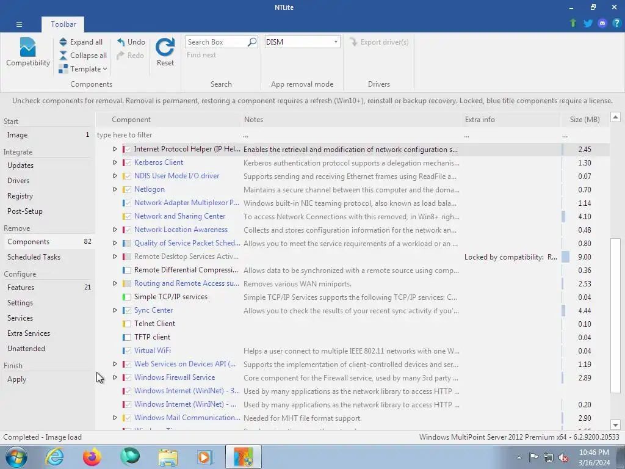Viewport: 625px width, 469px height.
Task: Click the Undo arrow icon
Action: coord(121,42)
